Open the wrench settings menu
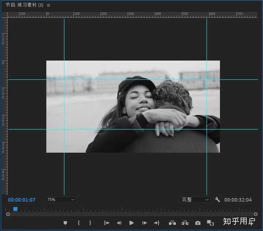The height and width of the screenshot is (231, 263). pos(217,200)
